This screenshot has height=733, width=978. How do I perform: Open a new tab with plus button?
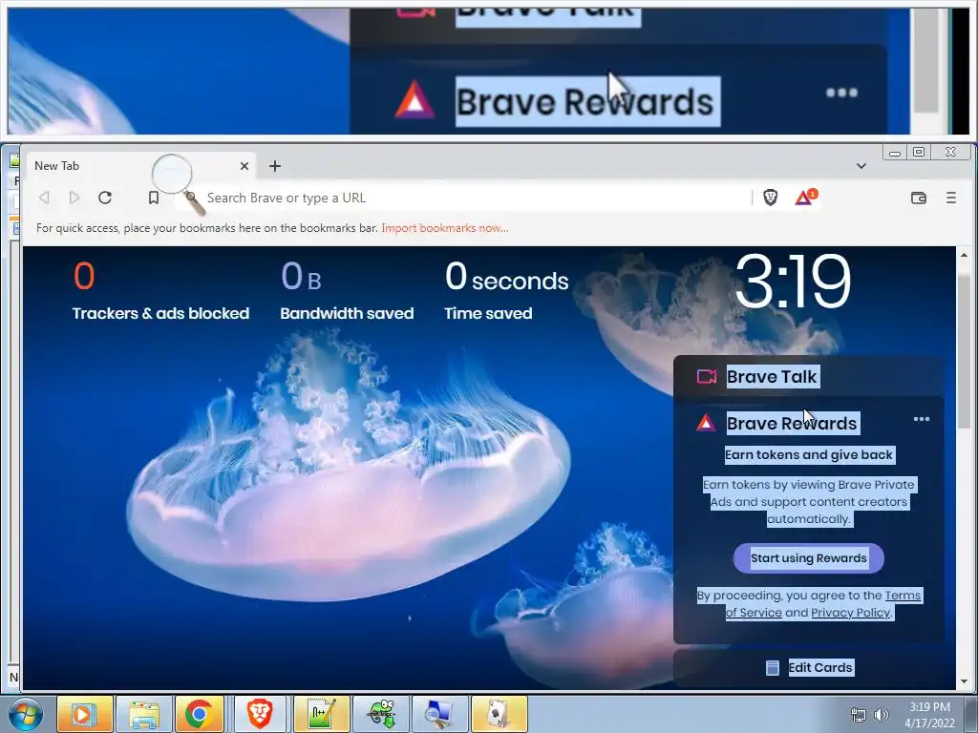click(275, 166)
